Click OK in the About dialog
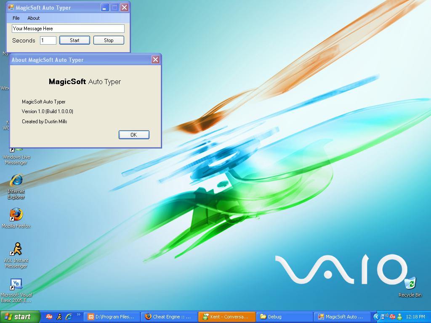This screenshot has height=323, width=431. pos(134,135)
